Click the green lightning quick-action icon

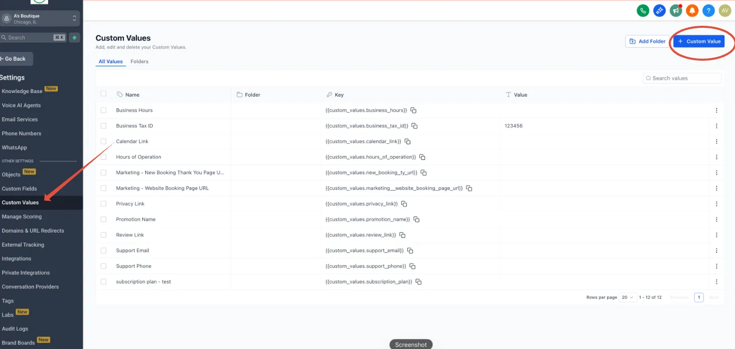point(74,37)
